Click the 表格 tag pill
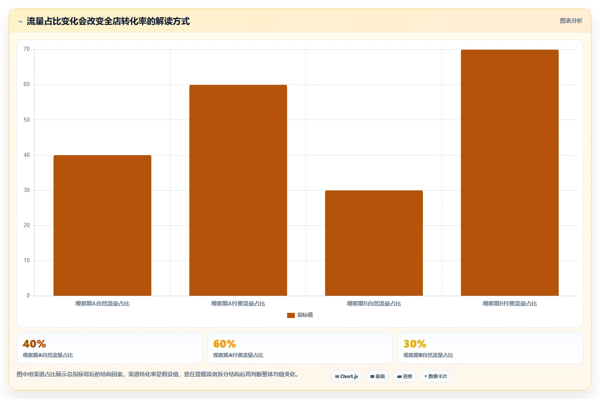This screenshot has width=600, height=399. click(x=377, y=376)
